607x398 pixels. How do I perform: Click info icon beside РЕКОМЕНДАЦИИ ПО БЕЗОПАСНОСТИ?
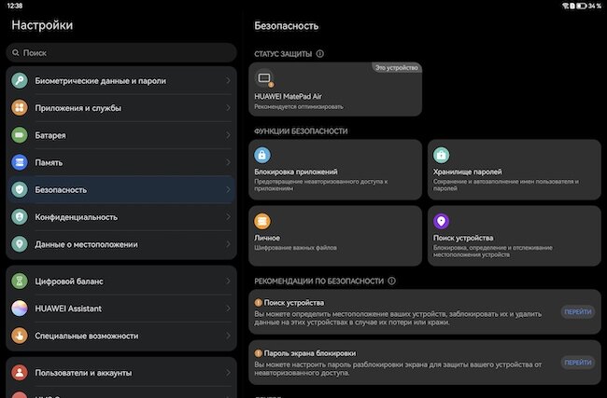click(392, 281)
